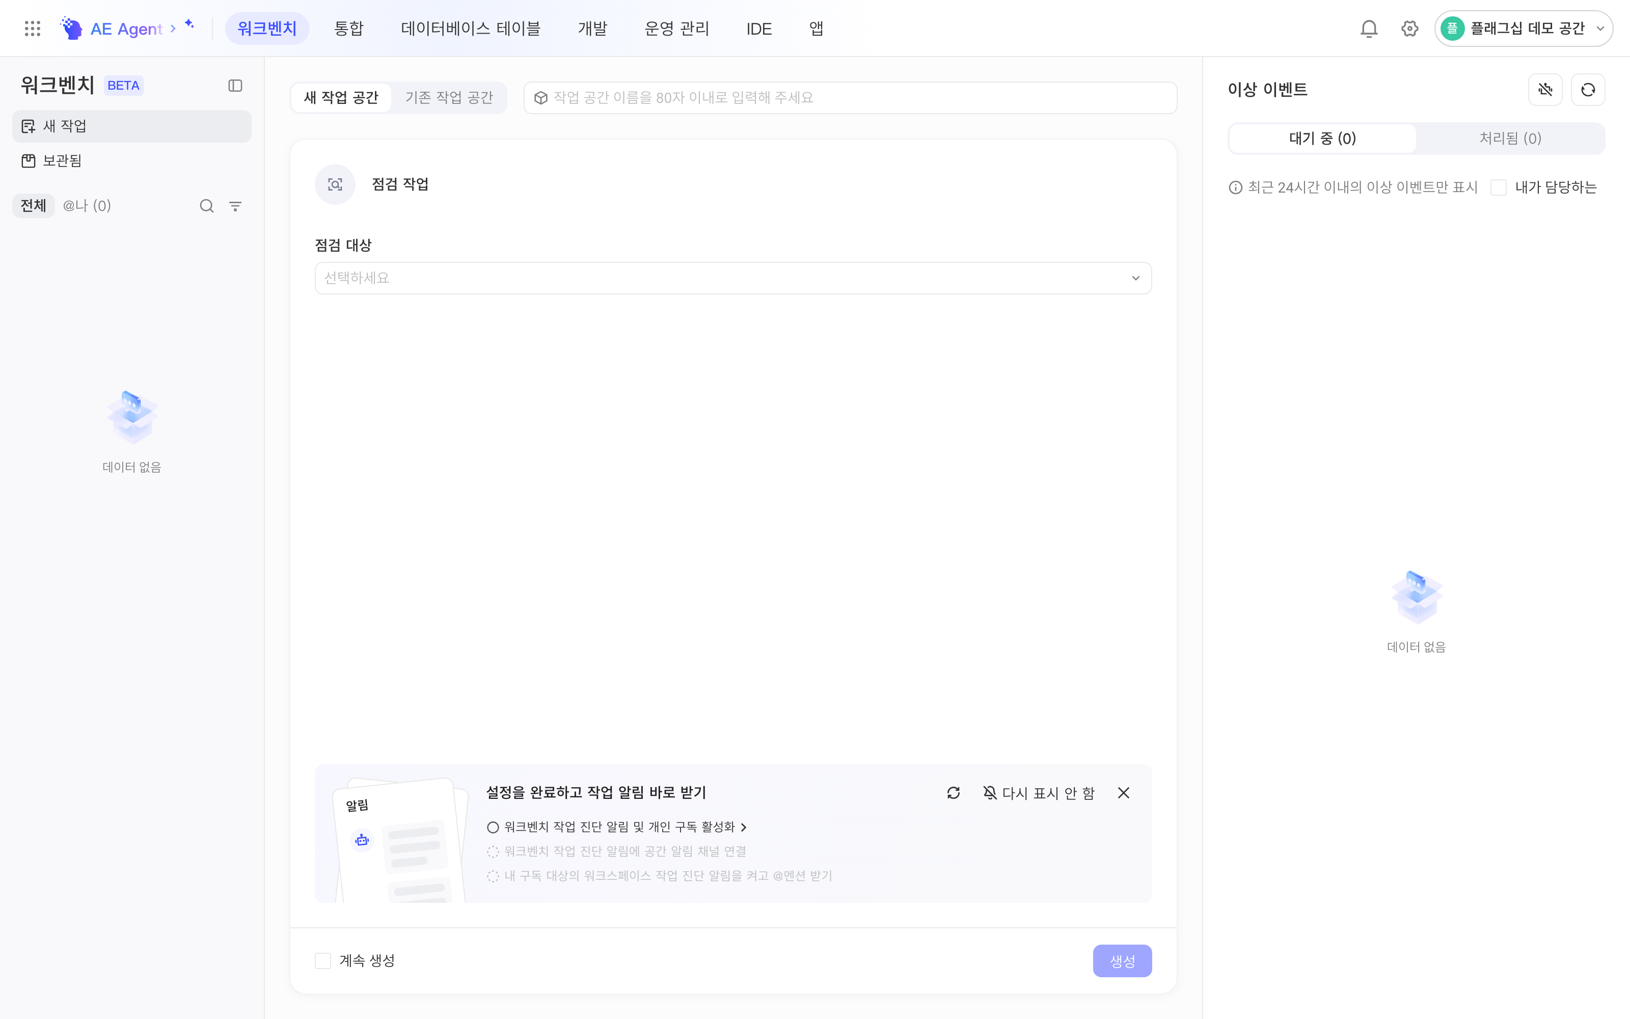Enable the 계속 생성 checkbox

322,961
